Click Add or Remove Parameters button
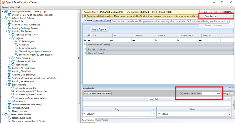 [x=98, y=93]
